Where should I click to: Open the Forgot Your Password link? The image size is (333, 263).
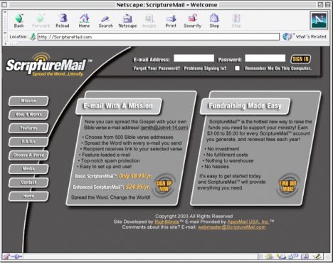tap(157, 68)
